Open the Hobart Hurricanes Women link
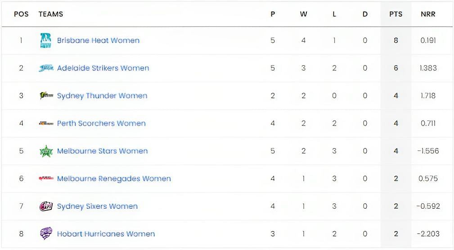454x250 pixels. (106, 234)
